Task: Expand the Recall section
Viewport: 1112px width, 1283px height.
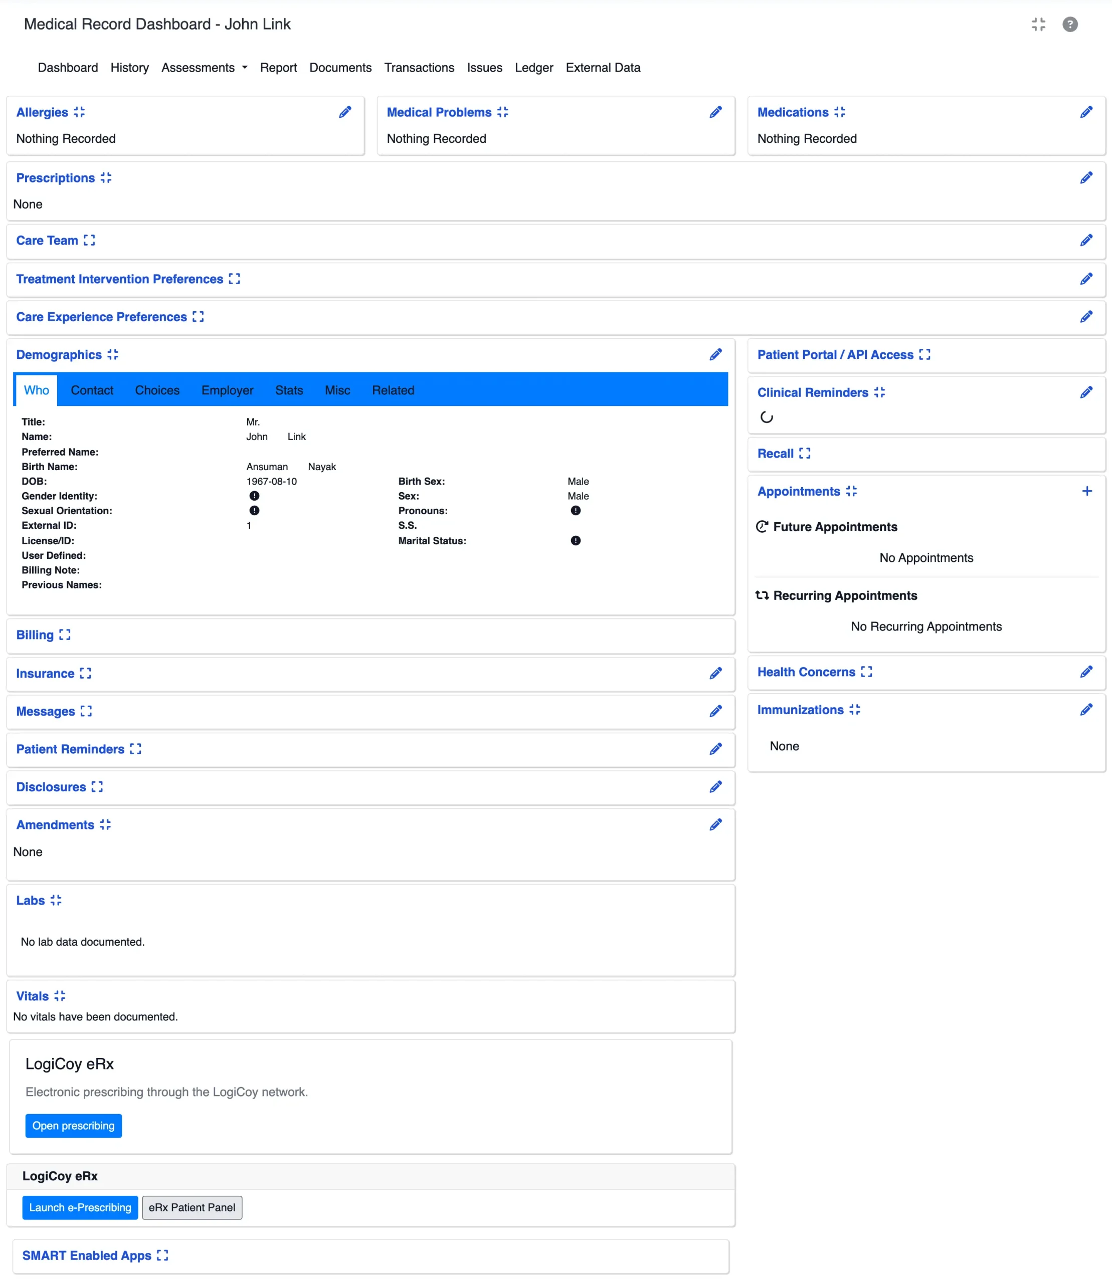Action: pyautogui.click(x=805, y=454)
